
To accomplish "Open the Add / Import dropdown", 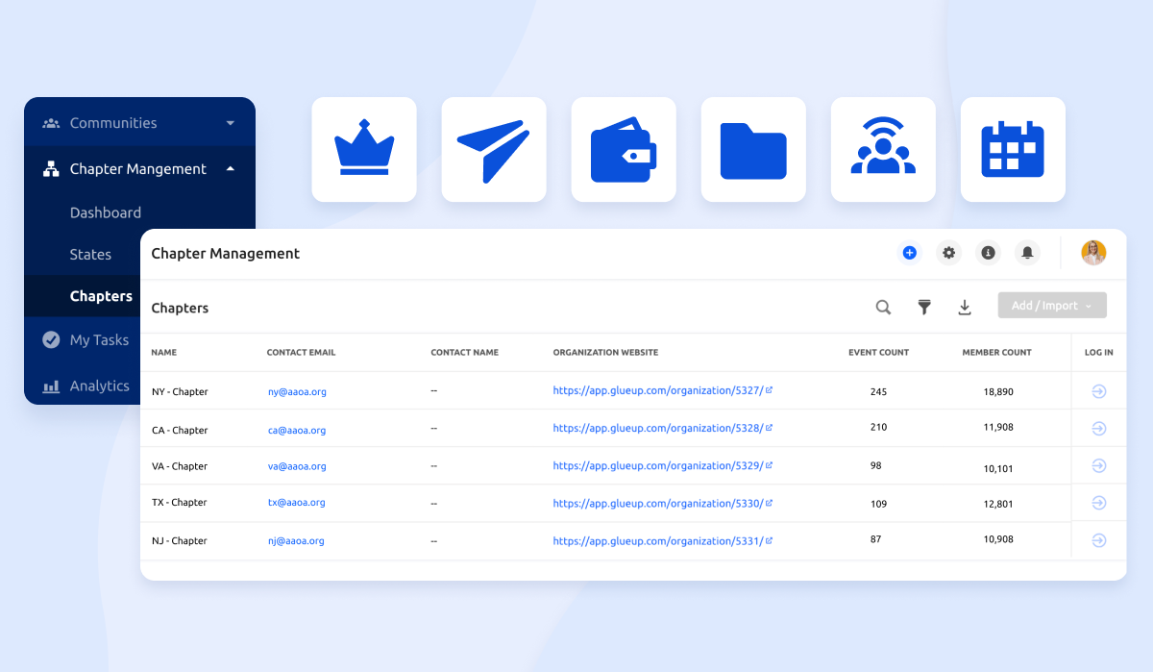I will pyautogui.click(x=1052, y=306).
